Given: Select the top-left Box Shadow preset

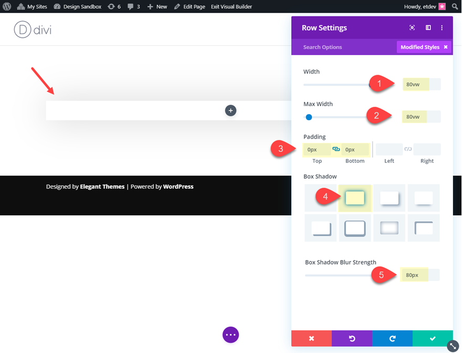Looking at the screenshot, I should tap(320, 198).
